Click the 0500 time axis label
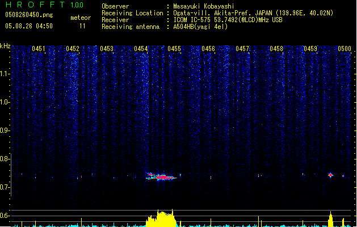 point(345,49)
